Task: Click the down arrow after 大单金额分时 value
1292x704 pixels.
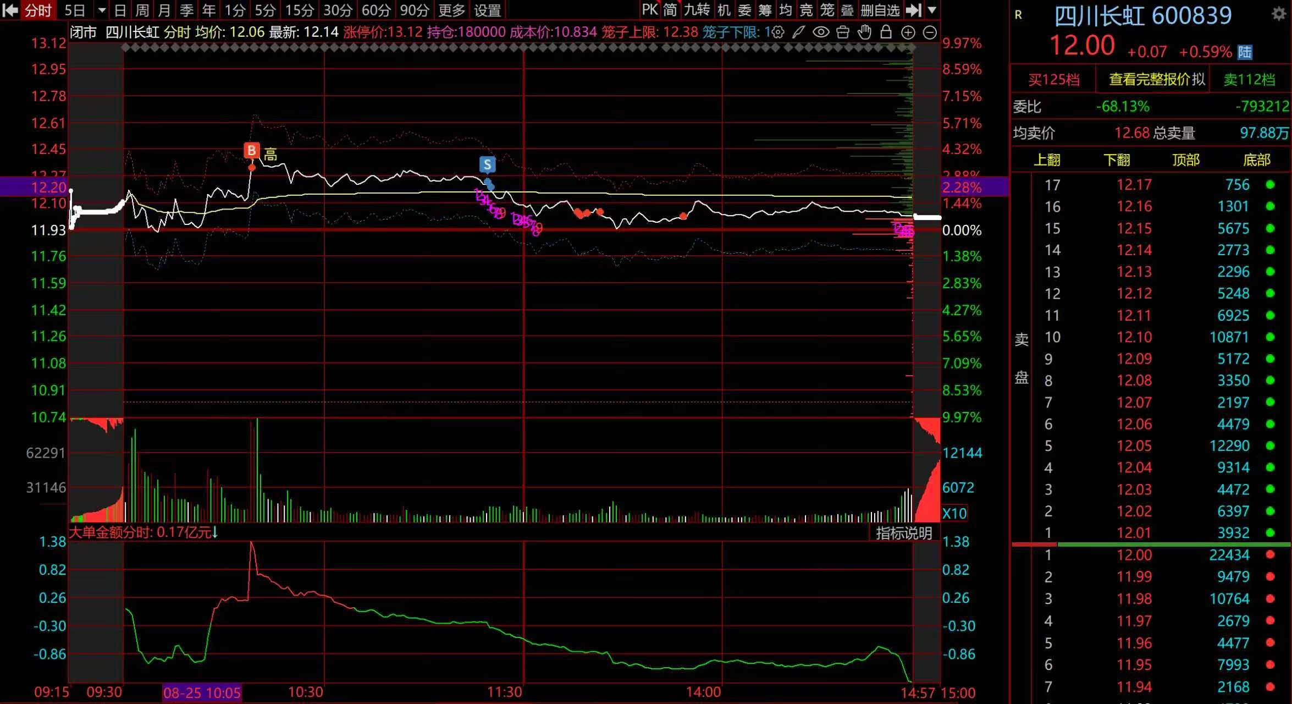Action: (215, 532)
